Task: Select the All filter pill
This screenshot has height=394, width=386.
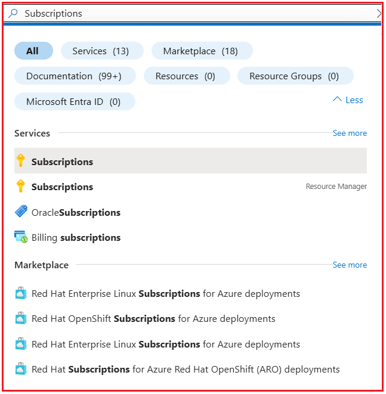Action: [x=33, y=51]
